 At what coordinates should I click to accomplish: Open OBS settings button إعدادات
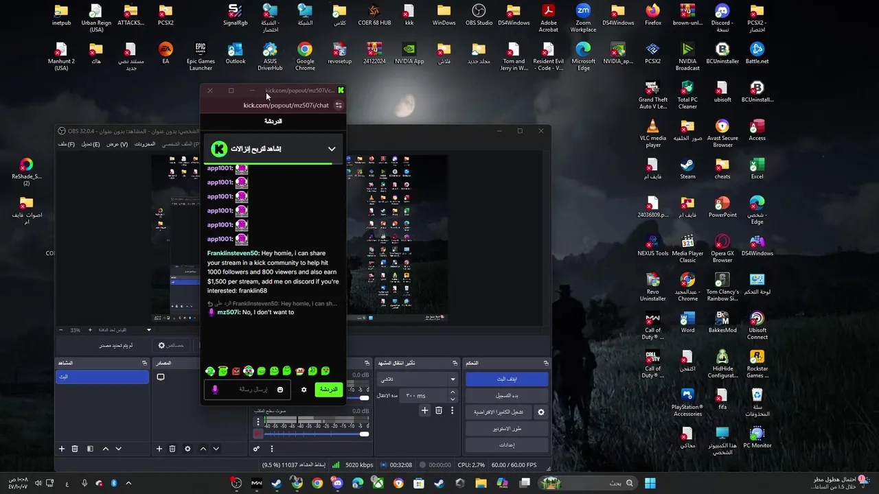pos(507,445)
